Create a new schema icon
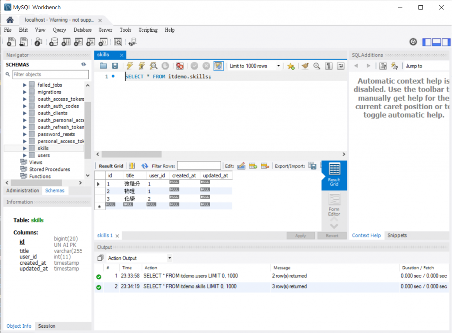 (53, 42)
